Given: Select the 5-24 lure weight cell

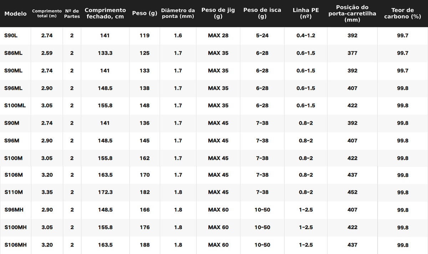Looking at the screenshot, I should coord(262,36).
